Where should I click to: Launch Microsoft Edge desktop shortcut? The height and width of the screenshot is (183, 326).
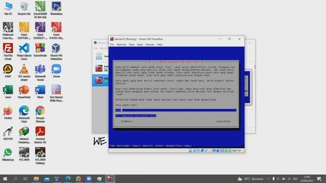(24, 114)
